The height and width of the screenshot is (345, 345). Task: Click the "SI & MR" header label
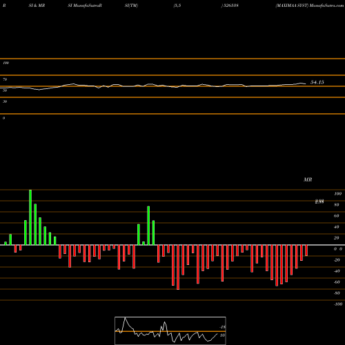pyautogui.click(x=37, y=6)
